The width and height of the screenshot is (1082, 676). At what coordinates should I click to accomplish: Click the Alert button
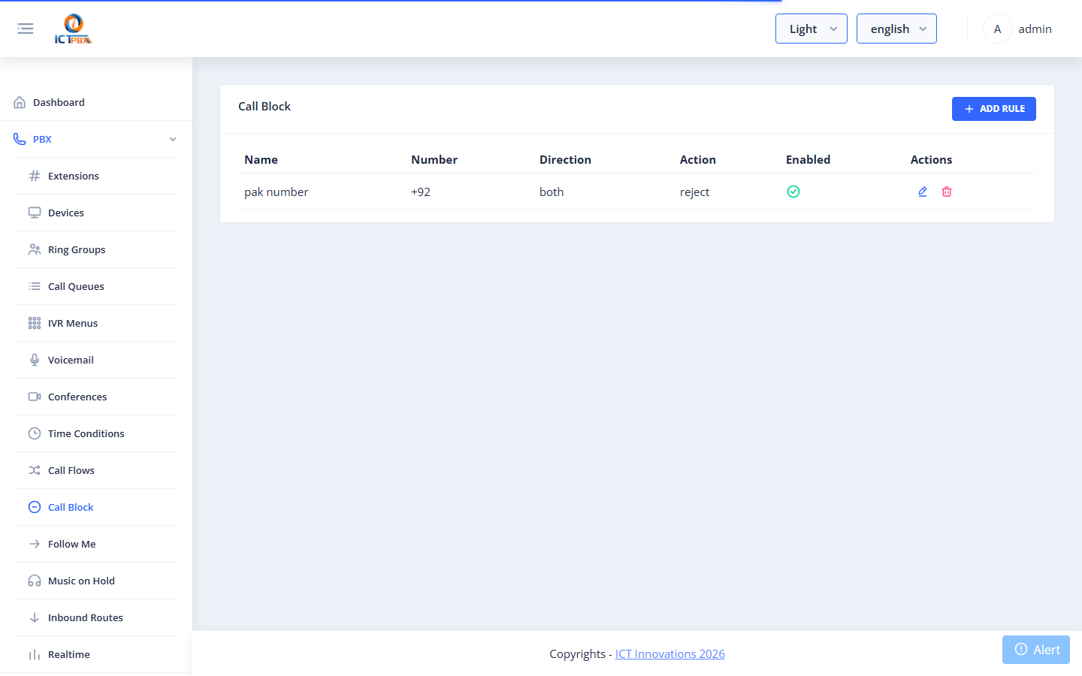tap(1036, 650)
